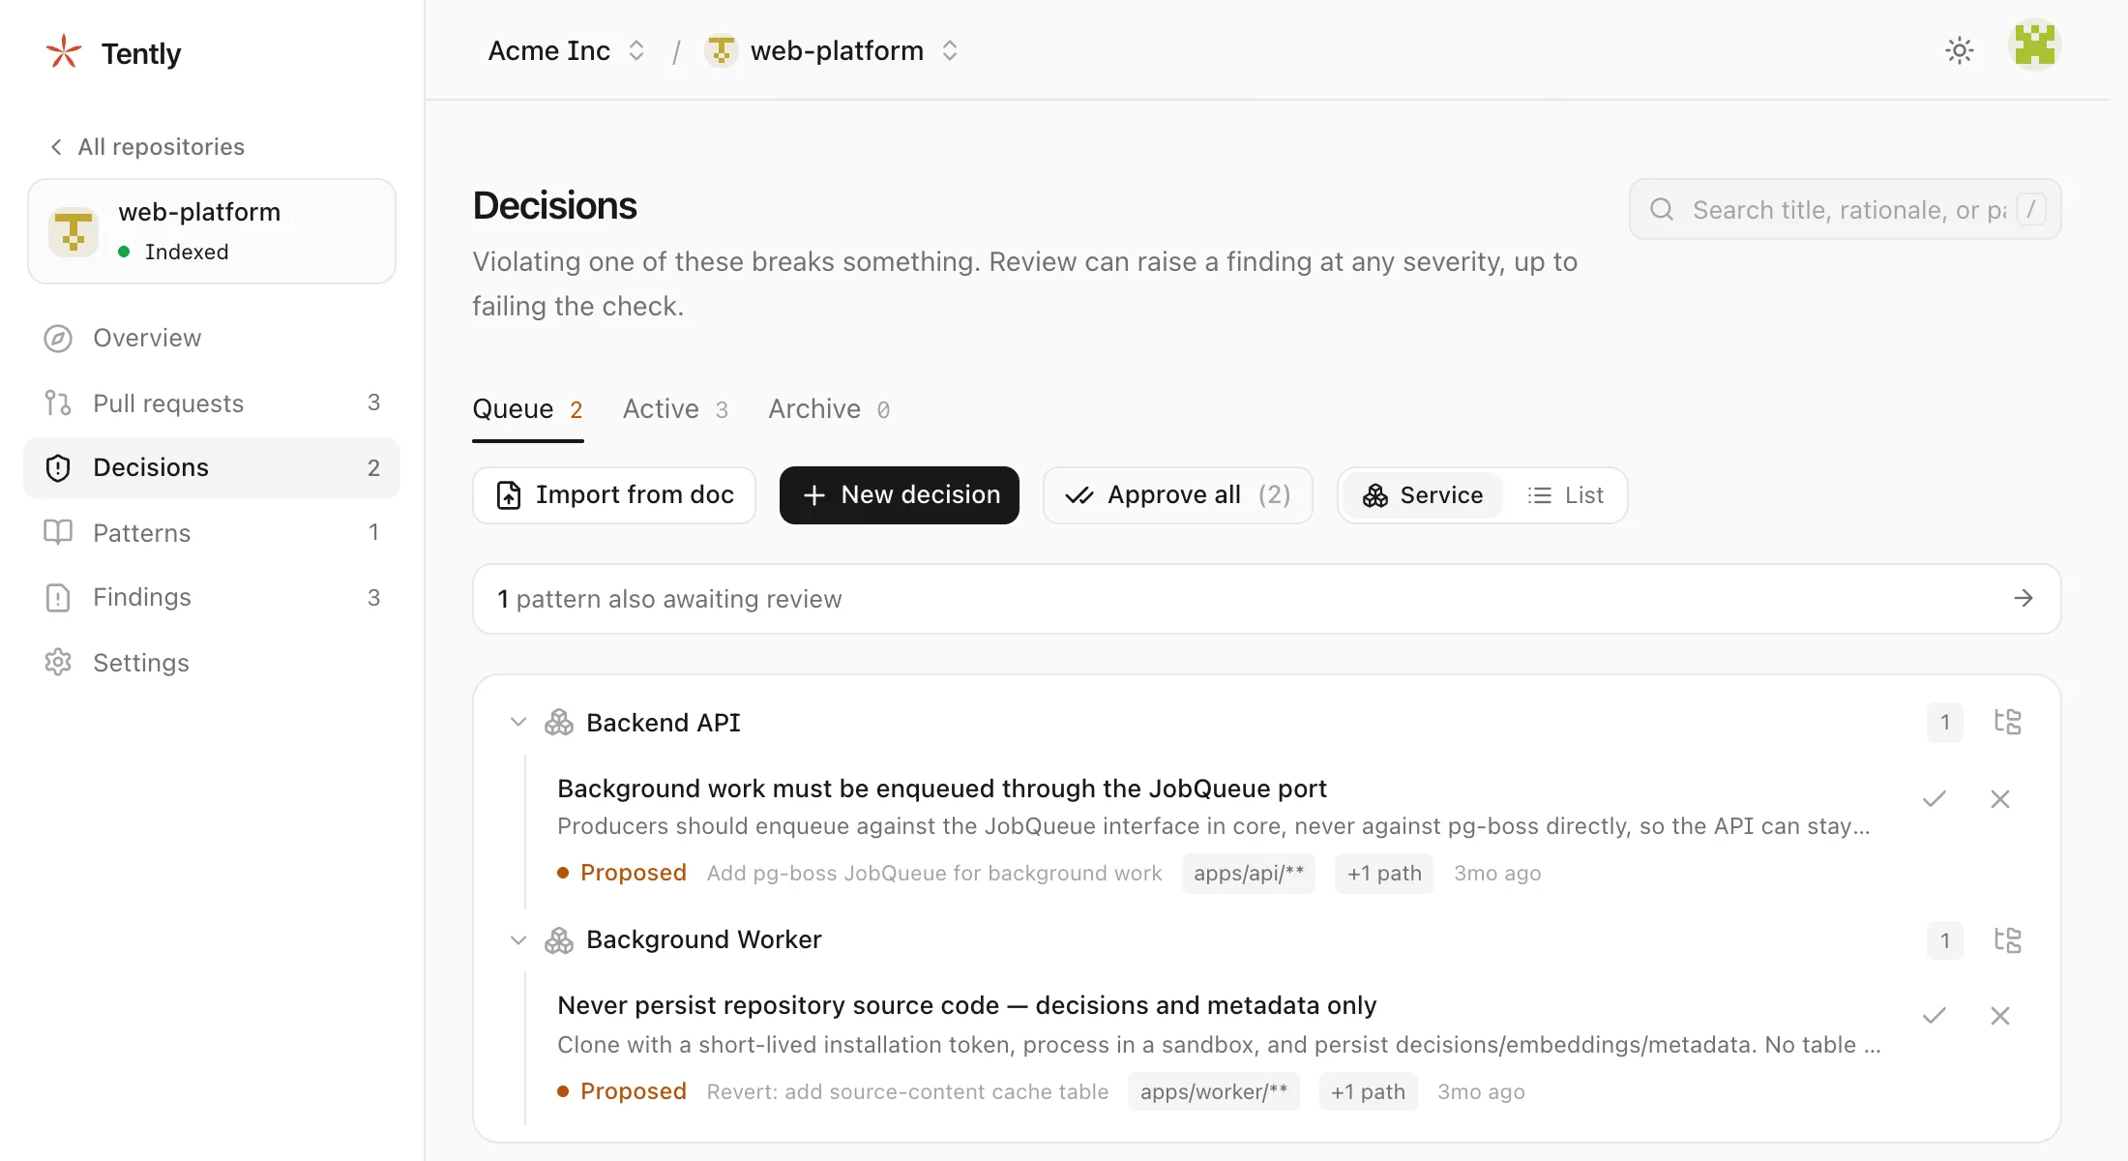
Task: Open the JobQueue port decision title
Action: tap(941, 789)
